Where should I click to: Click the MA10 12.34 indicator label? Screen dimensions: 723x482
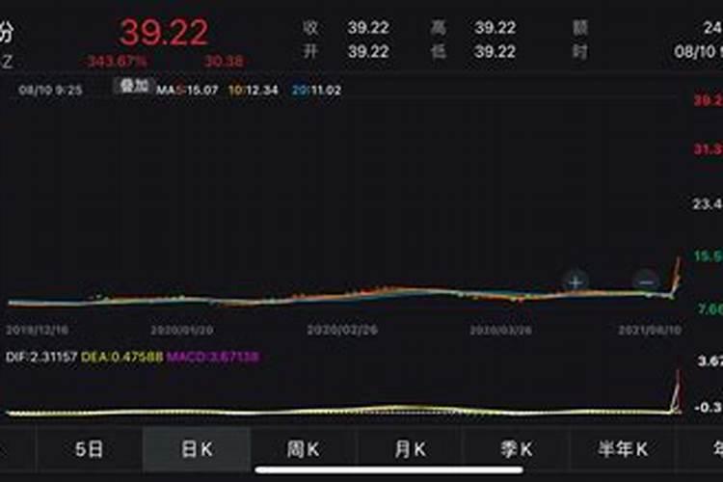tap(254, 90)
